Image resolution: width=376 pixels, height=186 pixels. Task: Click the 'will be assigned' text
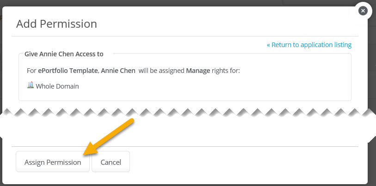(161, 71)
